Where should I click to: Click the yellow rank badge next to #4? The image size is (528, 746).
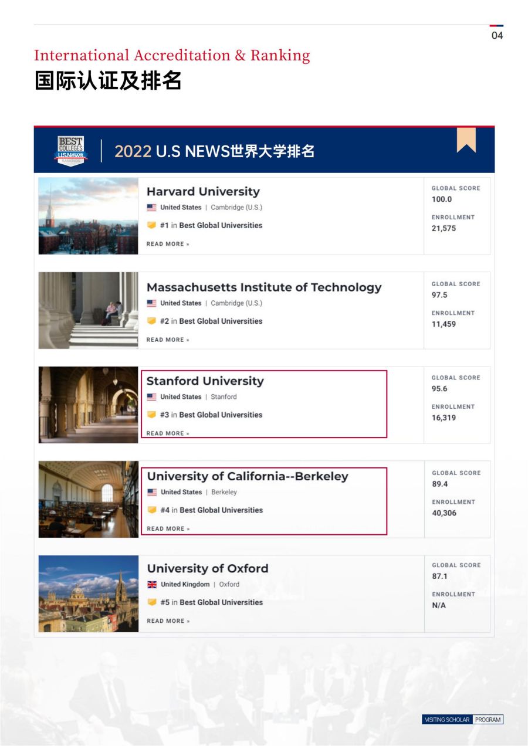[152, 510]
